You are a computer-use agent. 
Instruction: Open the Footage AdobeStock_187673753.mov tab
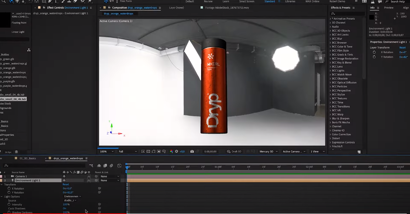pyautogui.click(x=227, y=7)
